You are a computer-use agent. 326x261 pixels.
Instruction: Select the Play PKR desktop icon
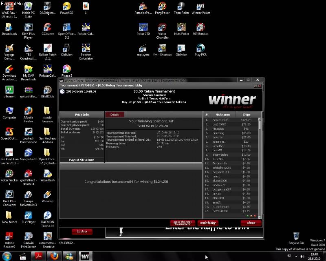[x=200, y=51]
